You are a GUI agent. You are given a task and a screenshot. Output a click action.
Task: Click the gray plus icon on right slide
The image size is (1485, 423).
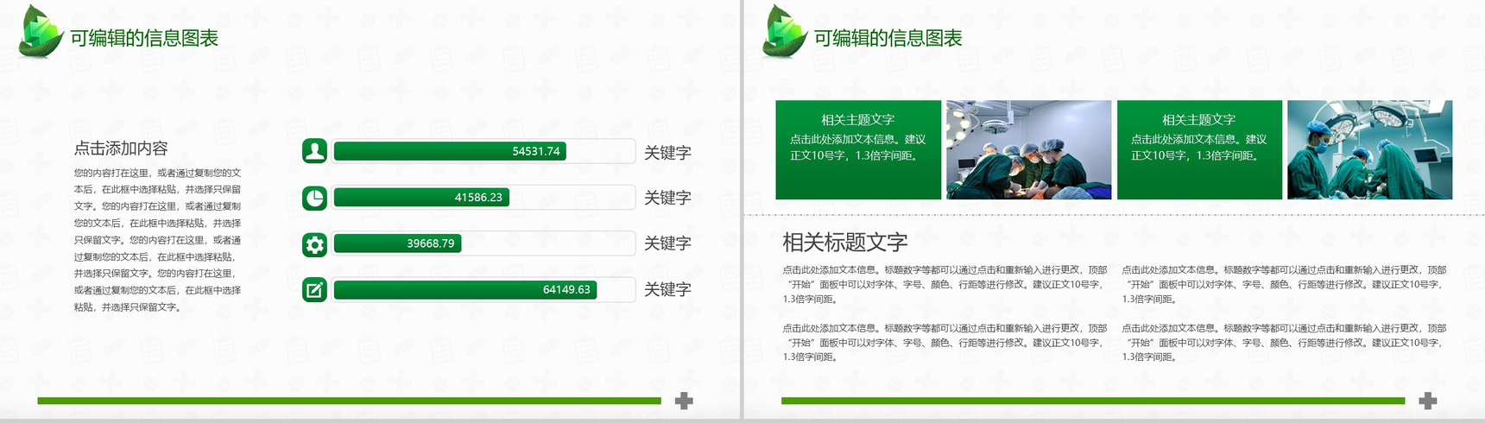1428,401
